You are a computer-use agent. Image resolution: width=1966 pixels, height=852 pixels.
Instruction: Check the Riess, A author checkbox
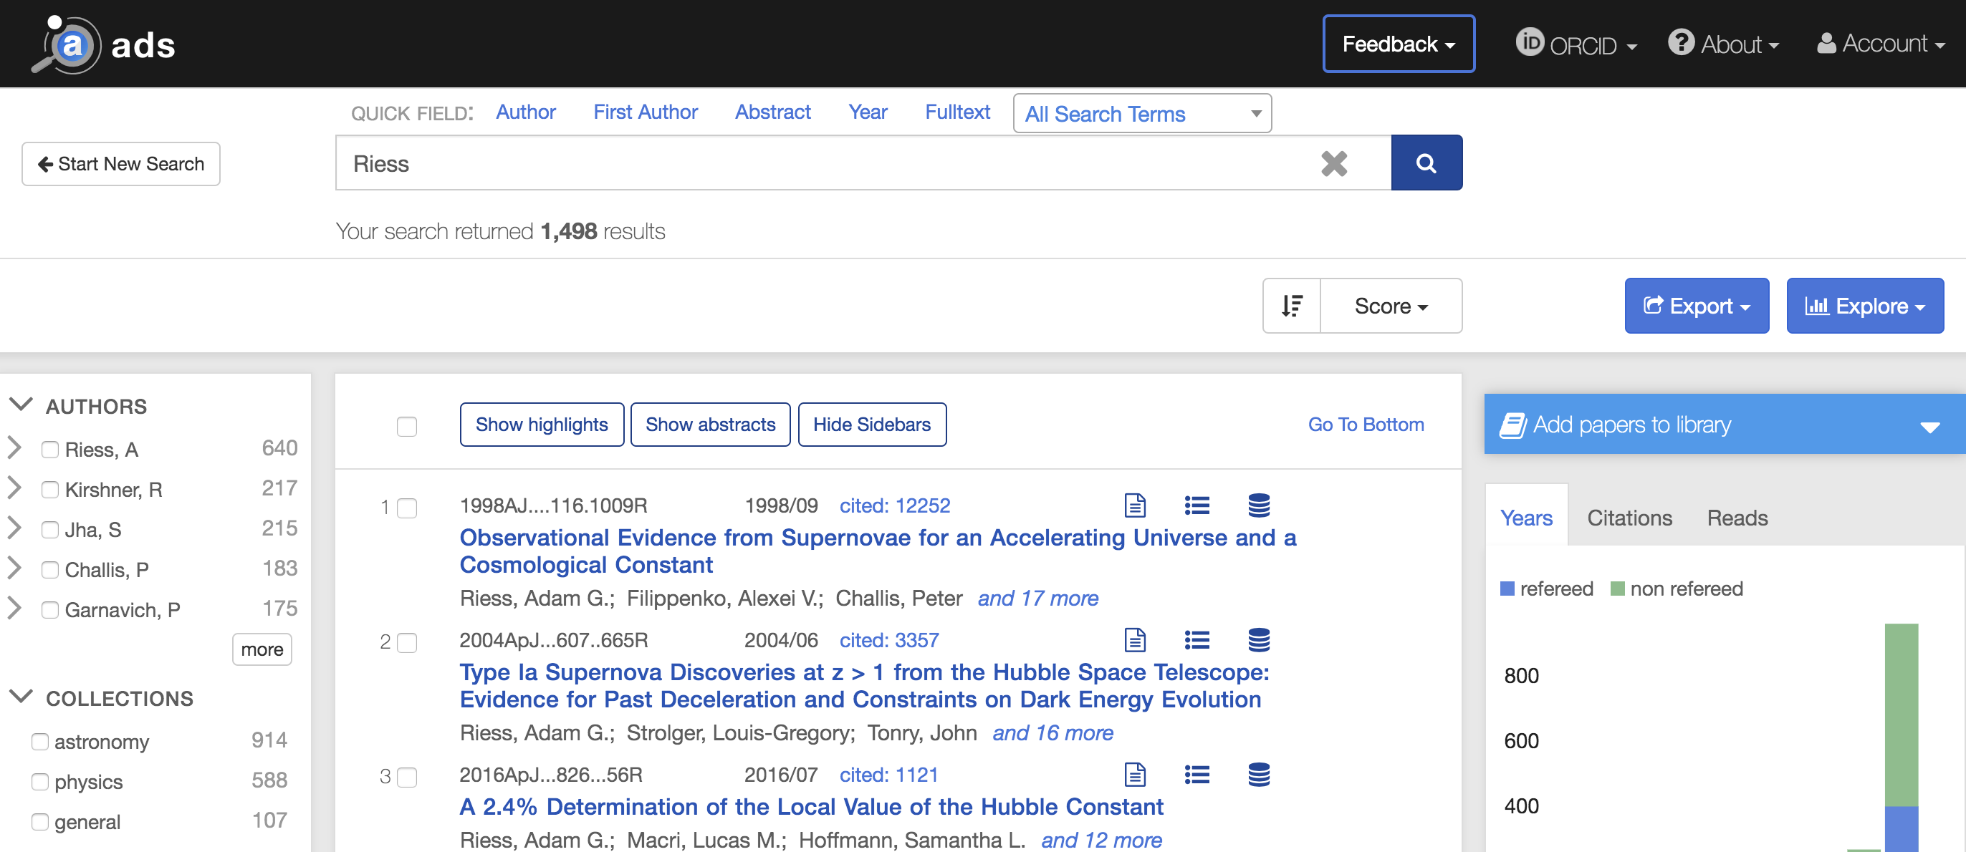point(50,449)
